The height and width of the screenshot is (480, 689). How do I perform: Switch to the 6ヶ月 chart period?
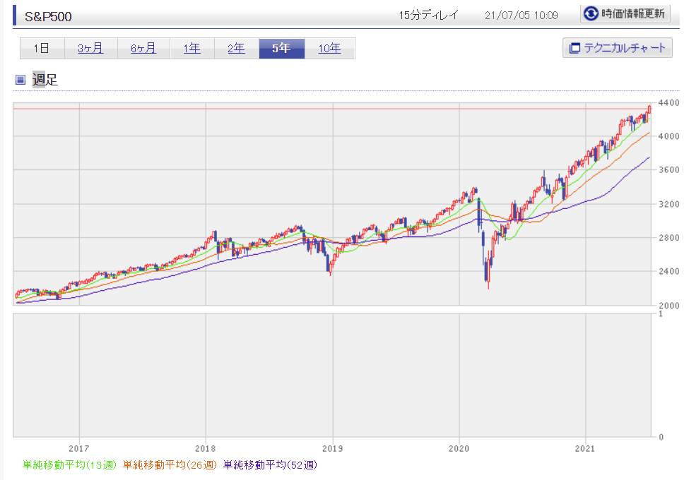[143, 48]
